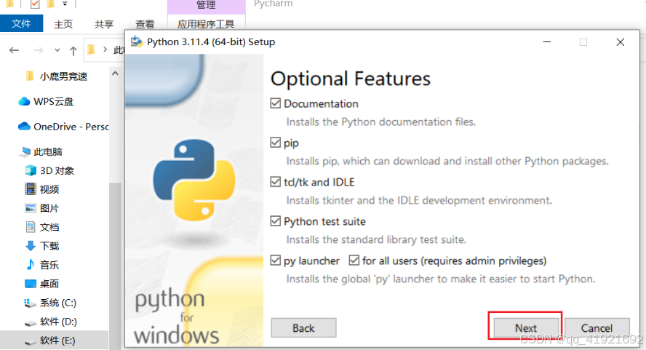646x350 pixels.
Task: Open the 文件 tab in File Explorer
Action: click(x=21, y=24)
